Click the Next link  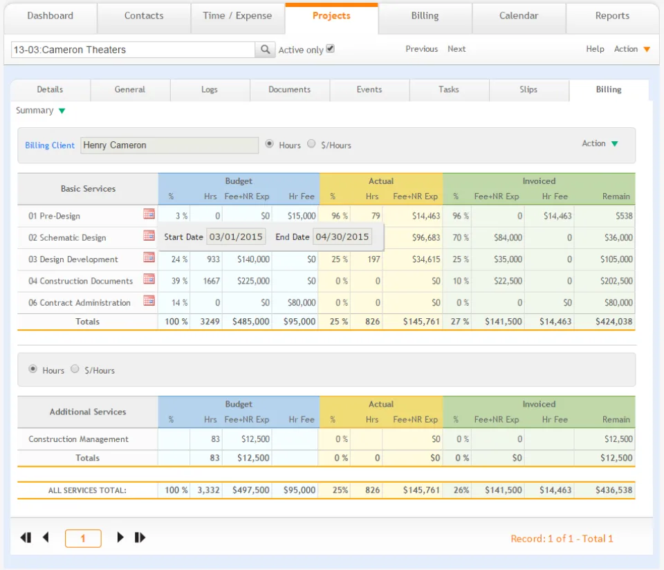pyautogui.click(x=456, y=49)
